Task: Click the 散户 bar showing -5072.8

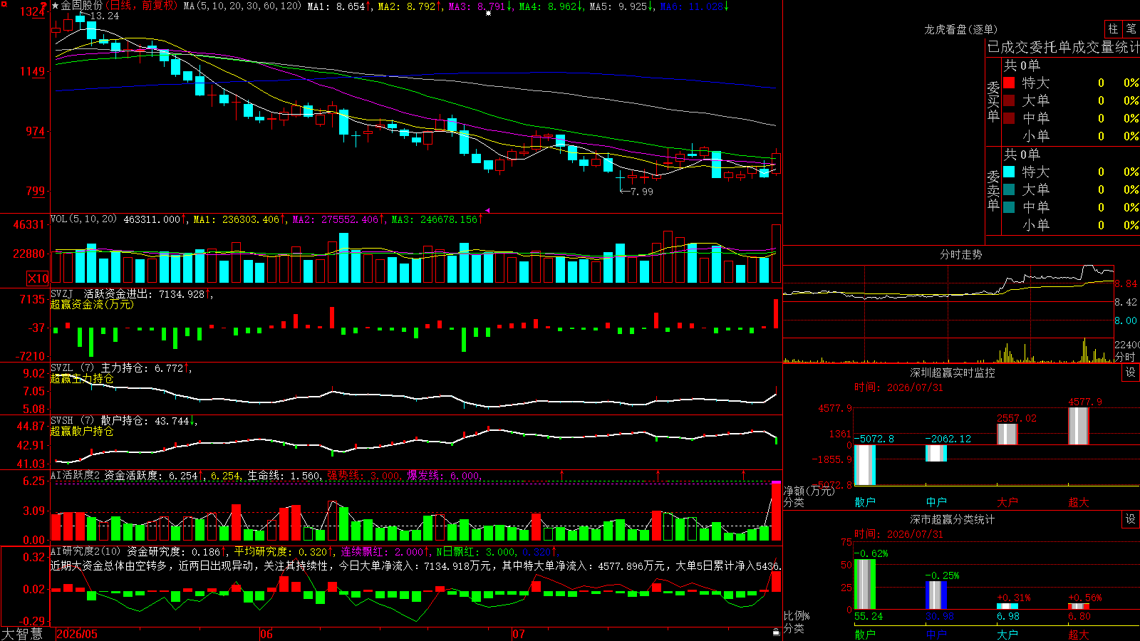Action: (x=865, y=465)
